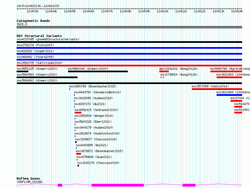
Task: Click nsv5643326 (Ebert2021) label
Action: point(93,122)
